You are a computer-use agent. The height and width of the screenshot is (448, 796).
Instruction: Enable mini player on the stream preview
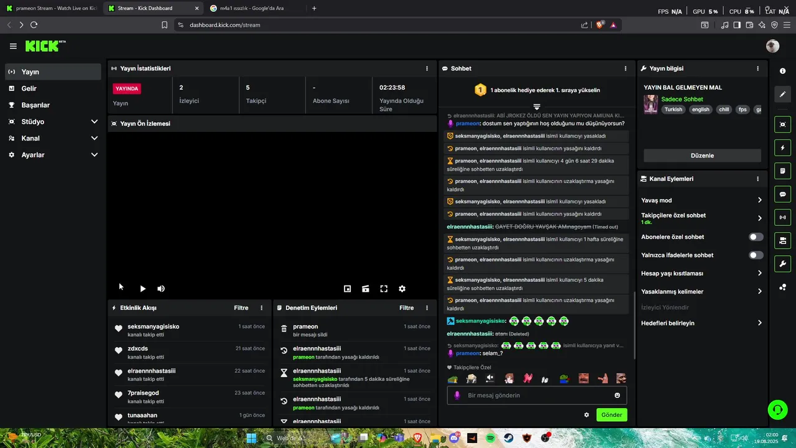coord(348,289)
